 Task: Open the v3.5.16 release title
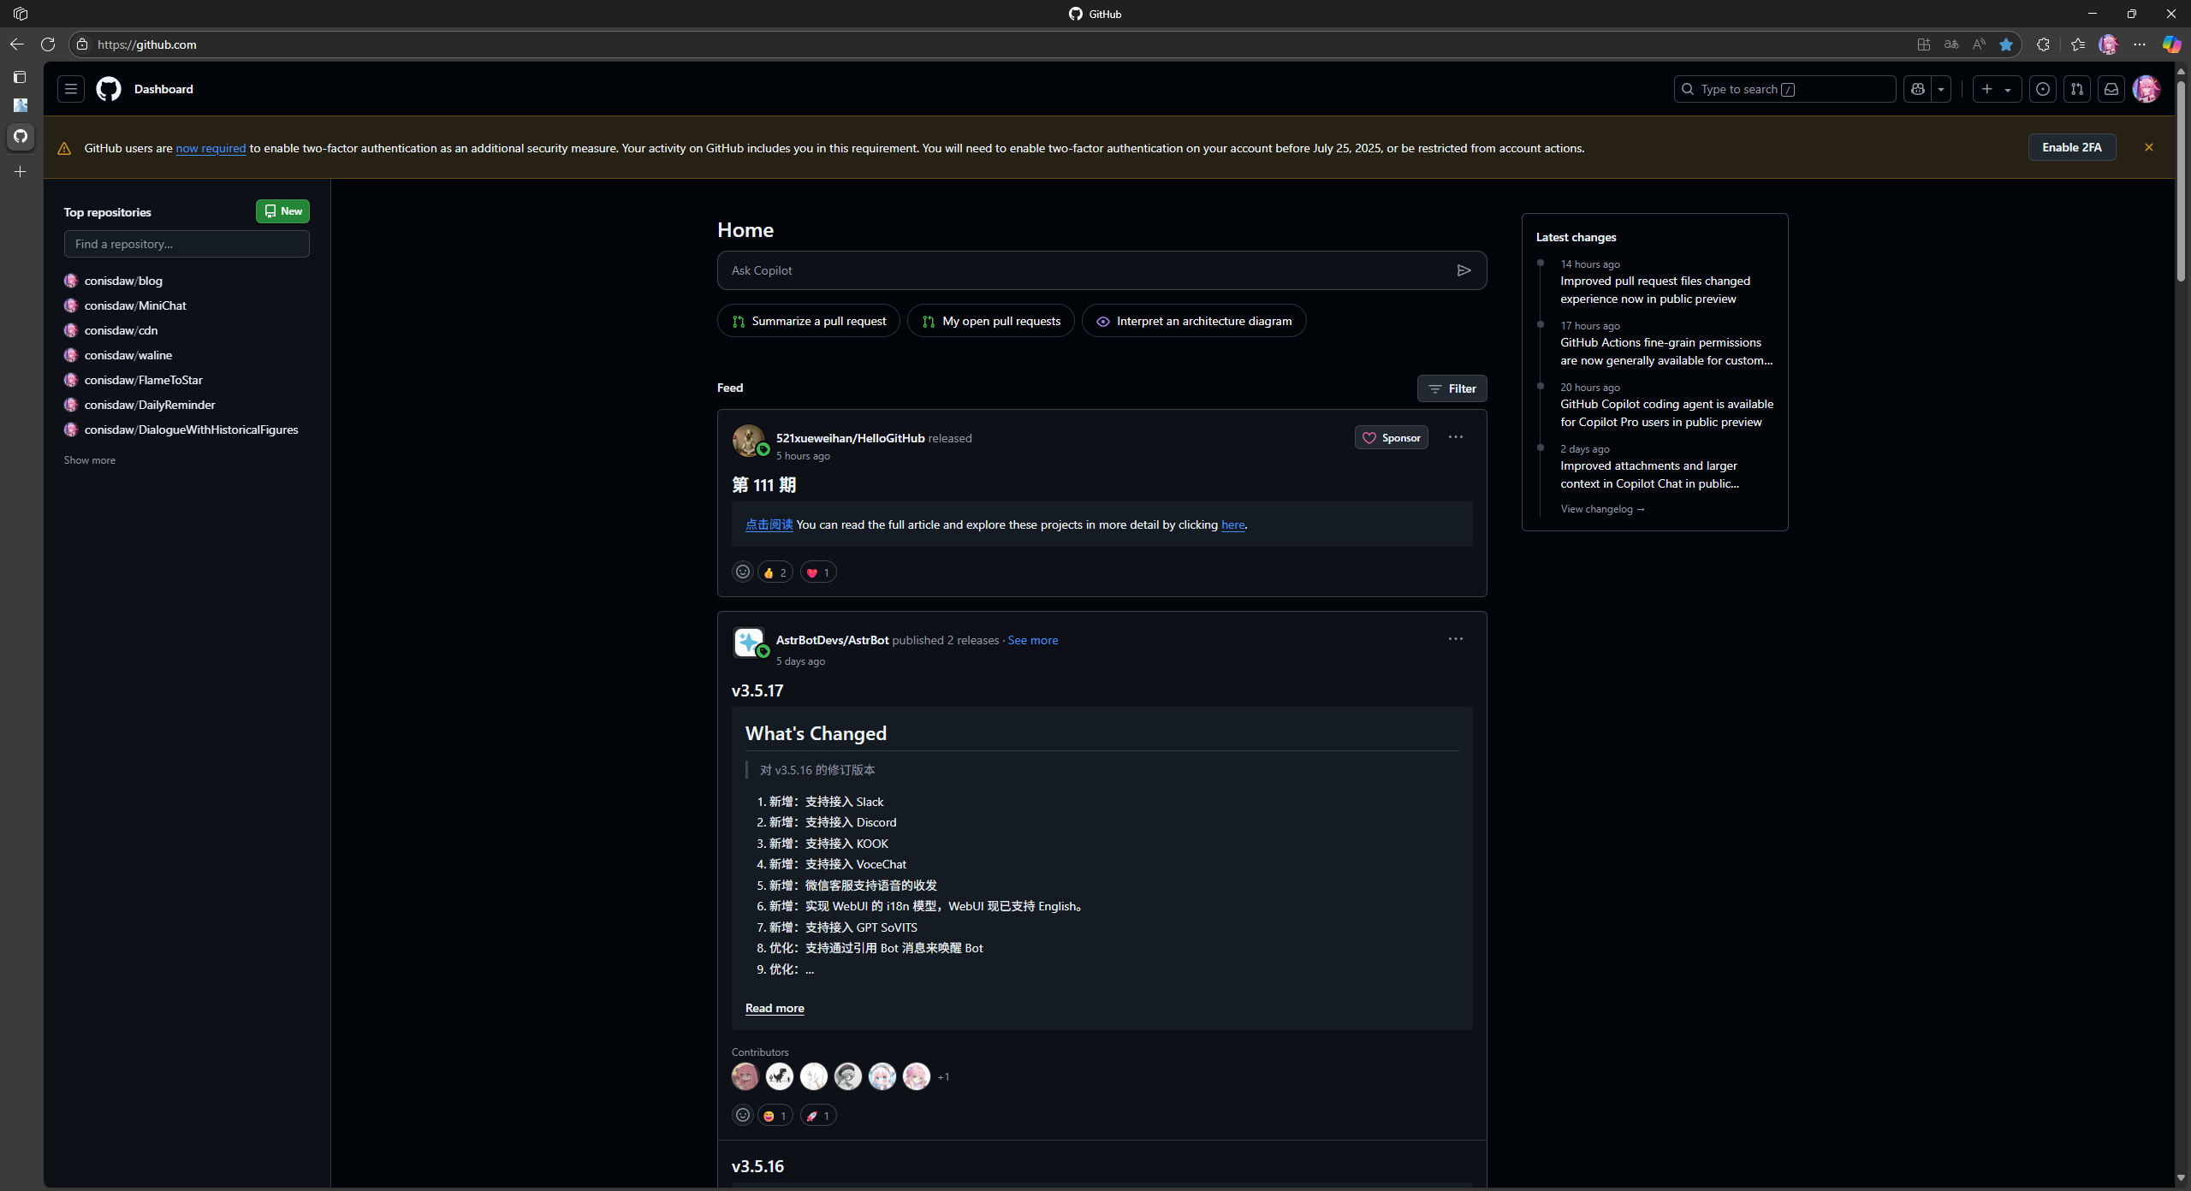(757, 1166)
